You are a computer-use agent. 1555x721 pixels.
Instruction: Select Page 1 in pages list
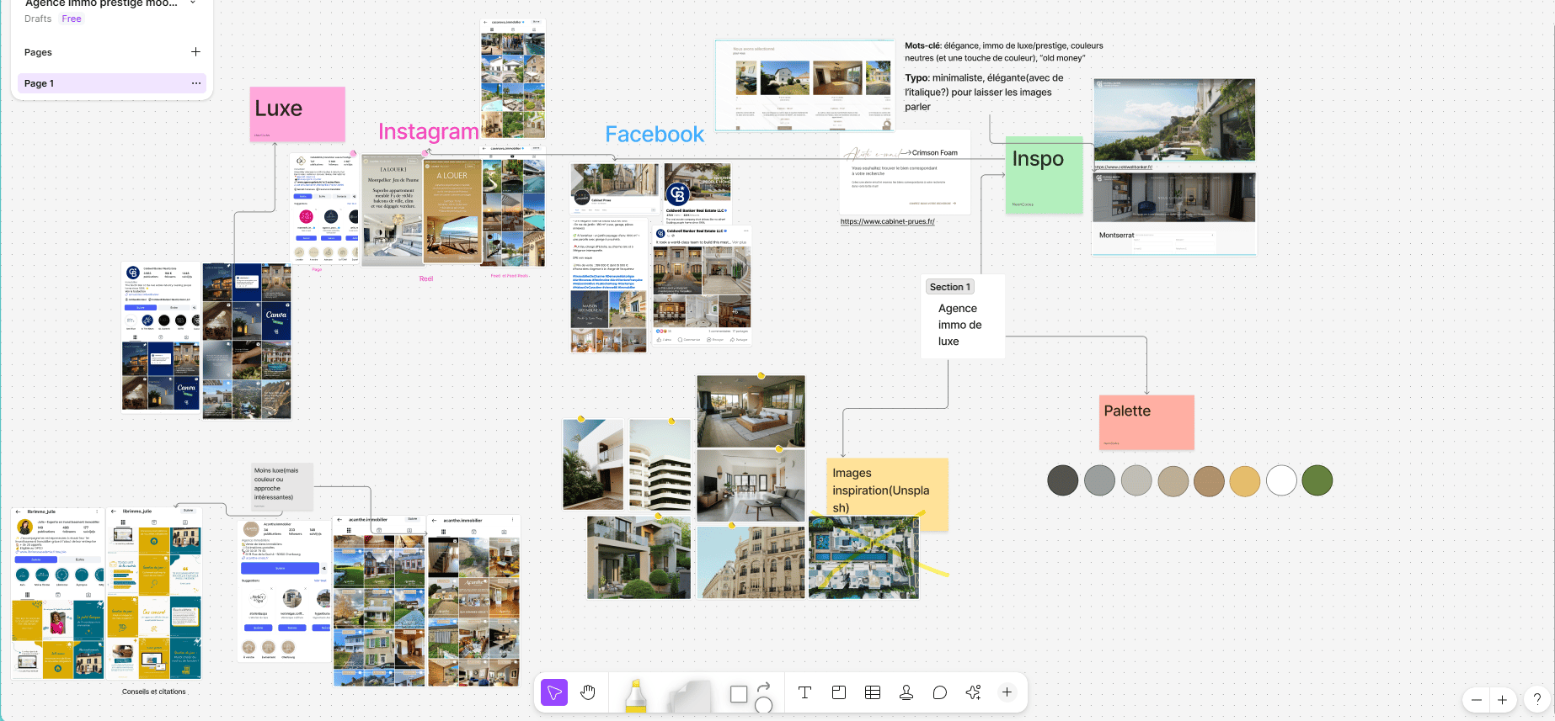click(x=40, y=83)
